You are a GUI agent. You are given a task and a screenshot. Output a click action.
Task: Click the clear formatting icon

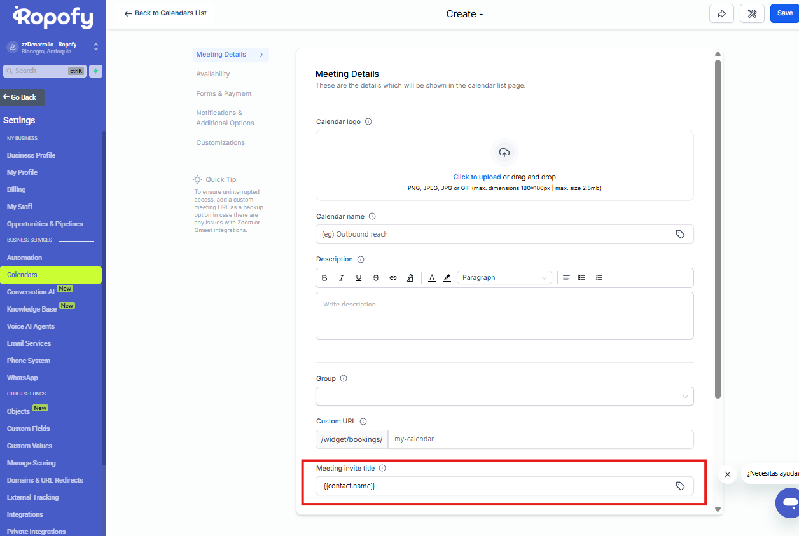410,278
